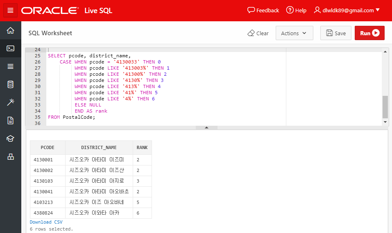Select the PCODE column header
Viewport: 392px width, 233px height.
tap(48, 147)
